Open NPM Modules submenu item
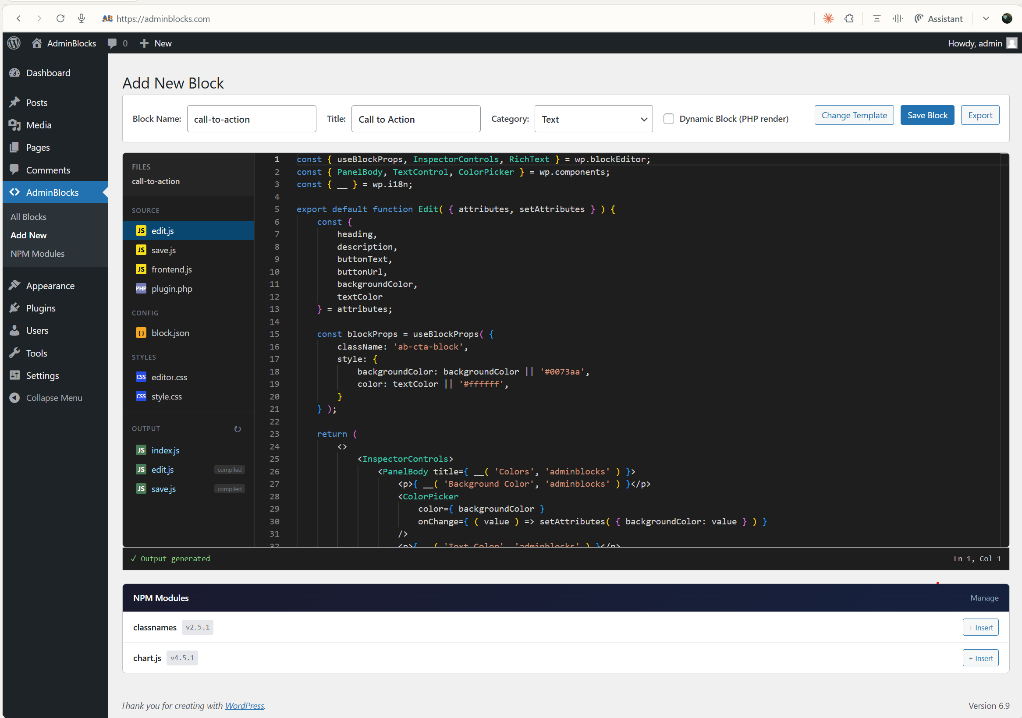The height and width of the screenshot is (718, 1022). [37, 254]
